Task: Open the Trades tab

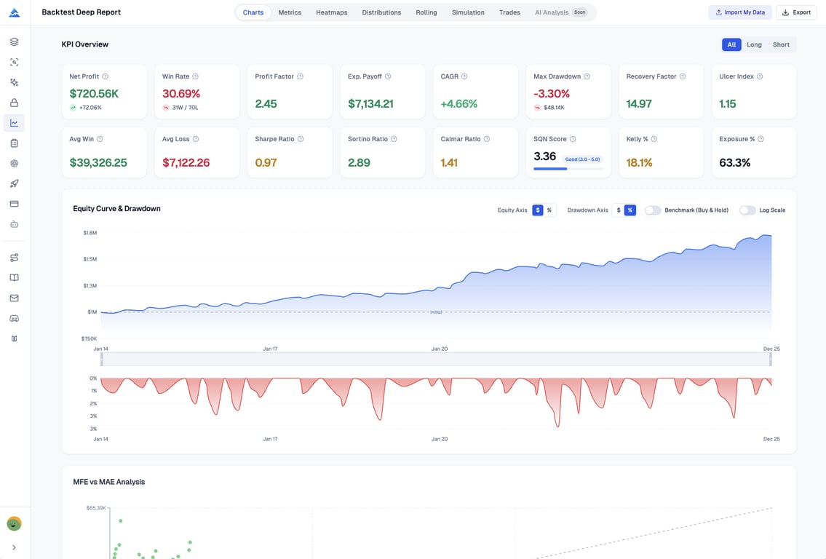Action: coord(509,12)
